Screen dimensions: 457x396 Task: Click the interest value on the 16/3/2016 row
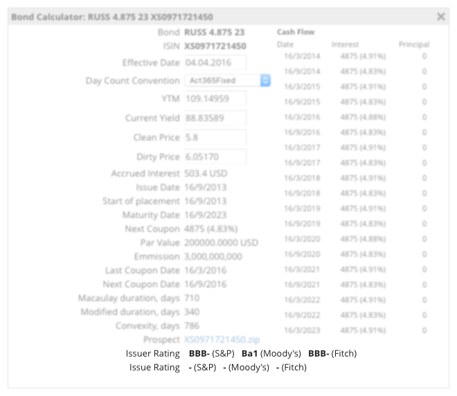coord(363,117)
